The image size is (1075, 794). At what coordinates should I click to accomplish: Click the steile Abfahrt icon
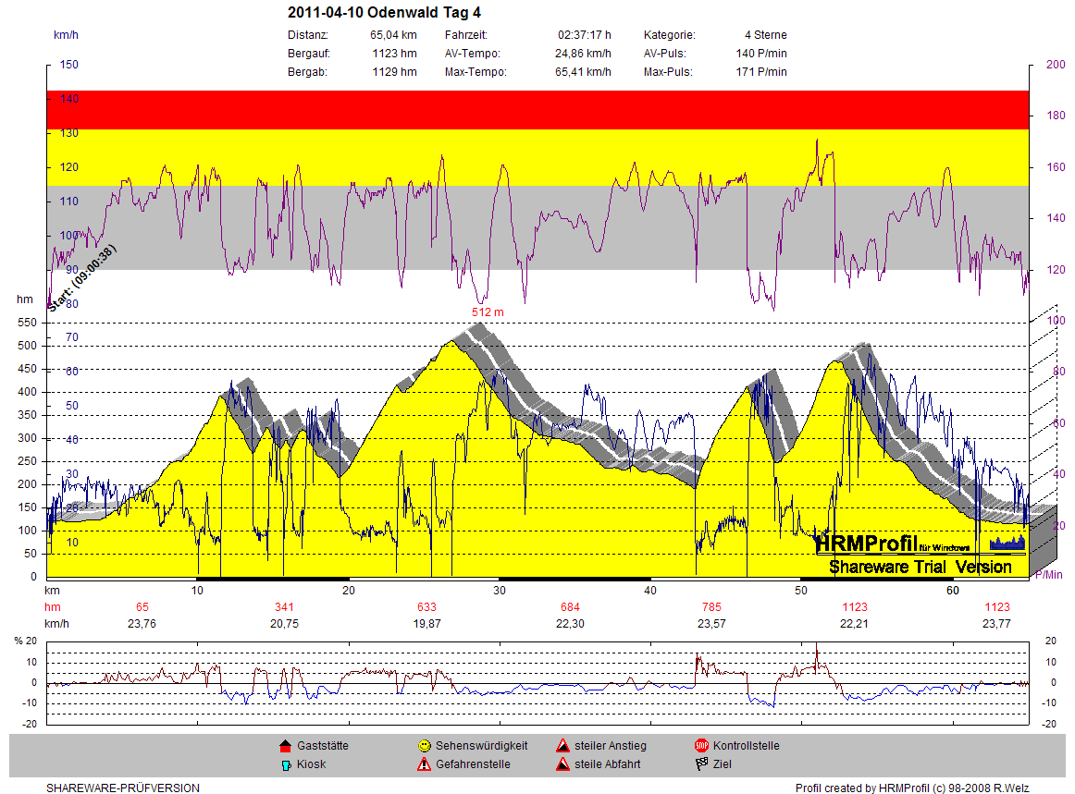pos(562,764)
